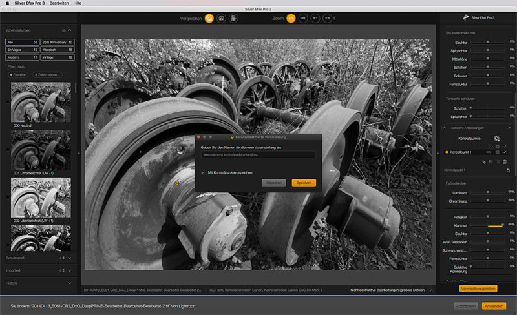
Task: Open the Hilfe menu
Action: click(x=78, y=3)
